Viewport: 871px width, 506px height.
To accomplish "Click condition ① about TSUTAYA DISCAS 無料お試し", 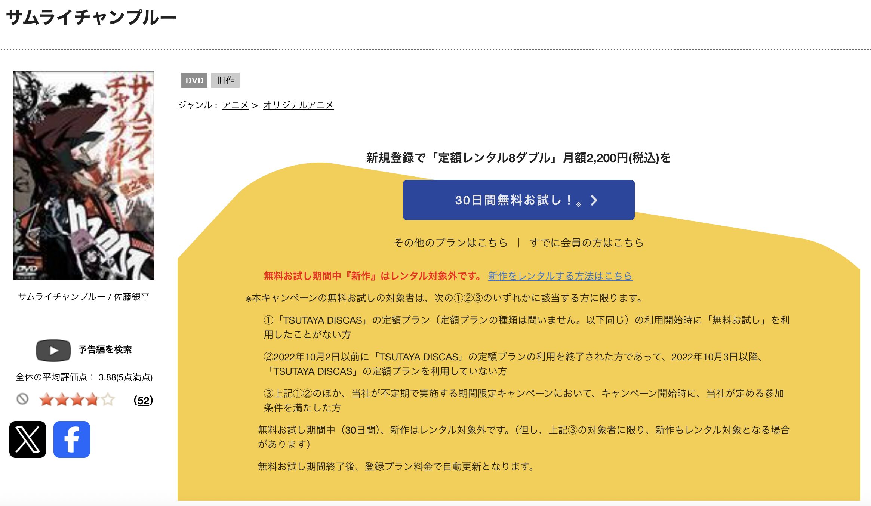I will pyautogui.click(x=526, y=327).
